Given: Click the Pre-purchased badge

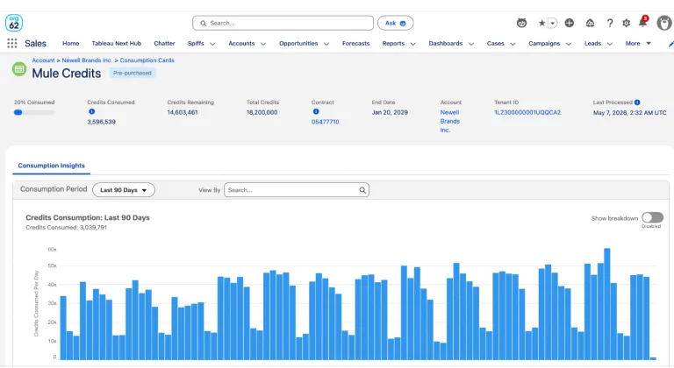Looking at the screenshot, I should pos(133,73).
